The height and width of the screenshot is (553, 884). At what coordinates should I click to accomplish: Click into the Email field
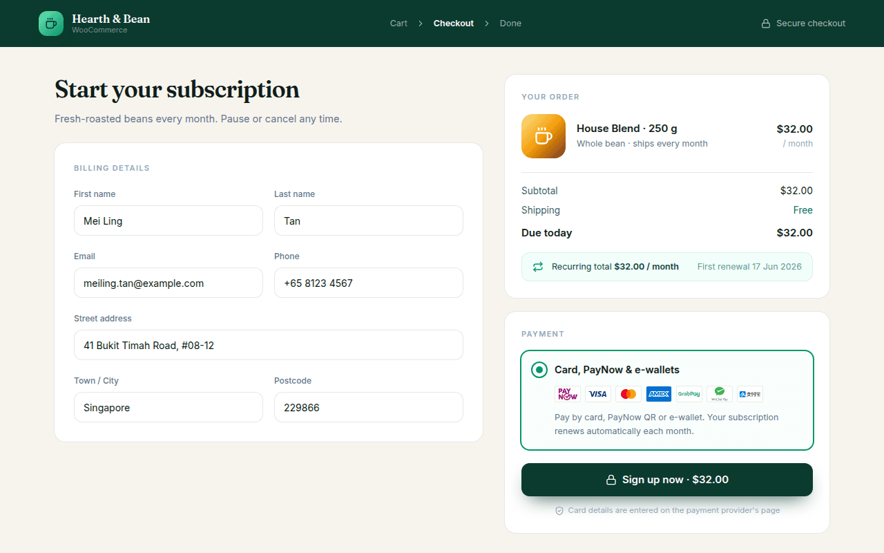[169, 283]
